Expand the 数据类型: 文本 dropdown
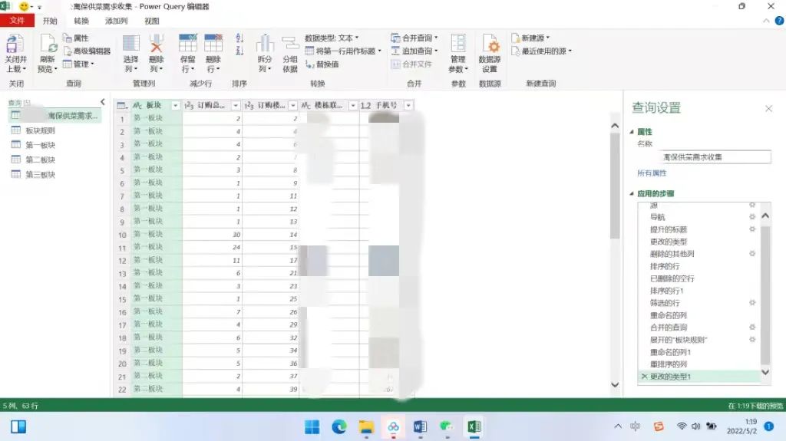786x441 pixels. 356,38
